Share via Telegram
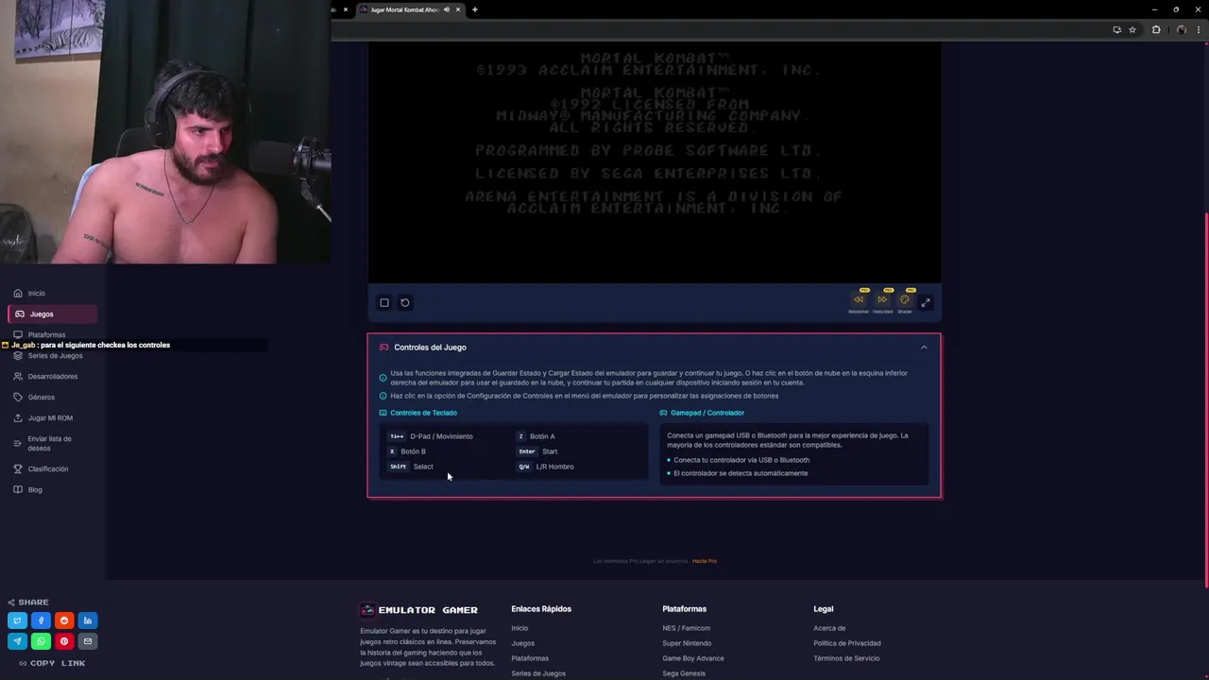This screenshot has width=1209, height=680. pos(17,641)
